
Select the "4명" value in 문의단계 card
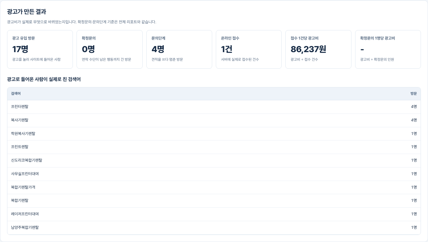coord(158,49)
